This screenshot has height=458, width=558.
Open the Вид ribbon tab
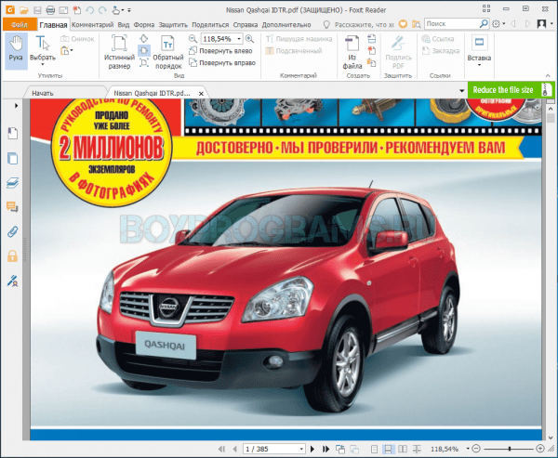tap(124, 24)
